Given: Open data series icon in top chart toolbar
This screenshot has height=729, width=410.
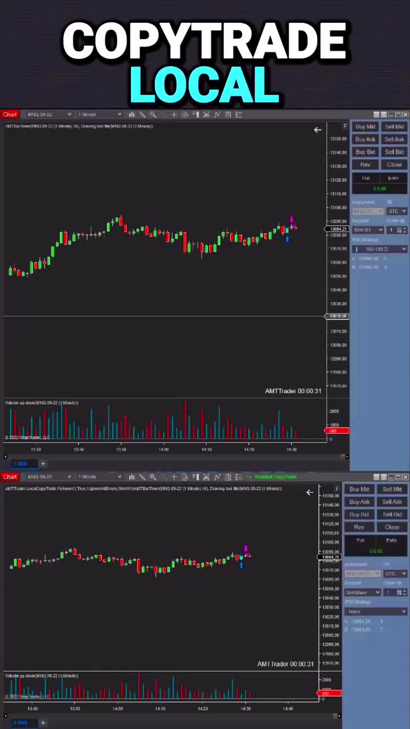Looking at the screenshot, I should click(206, 114).
